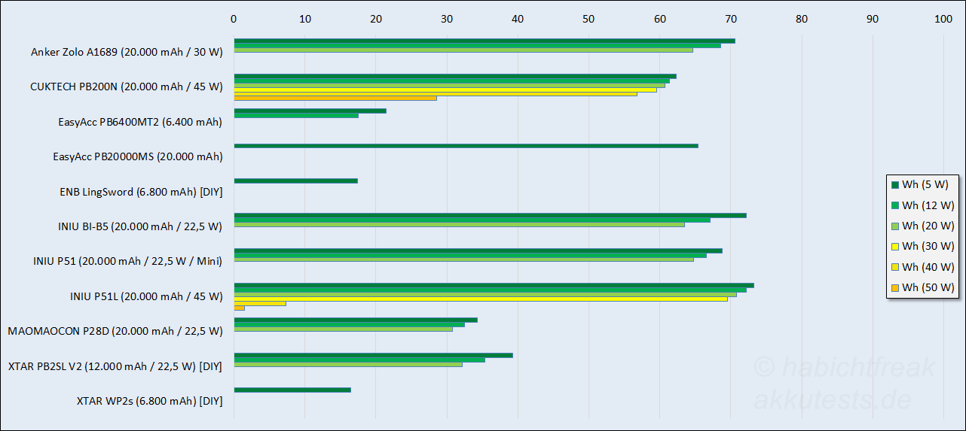Click the Wh (12 W) legend color swatch
The width and height of the screenshot is (966, 431).
tap(895, 205)
